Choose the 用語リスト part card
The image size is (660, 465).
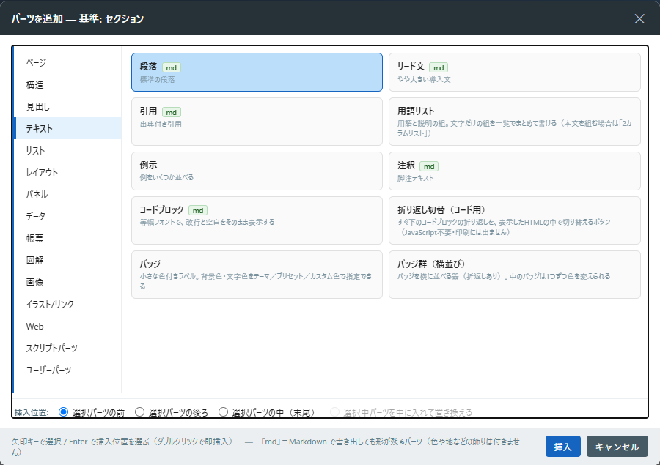(514, 122)
